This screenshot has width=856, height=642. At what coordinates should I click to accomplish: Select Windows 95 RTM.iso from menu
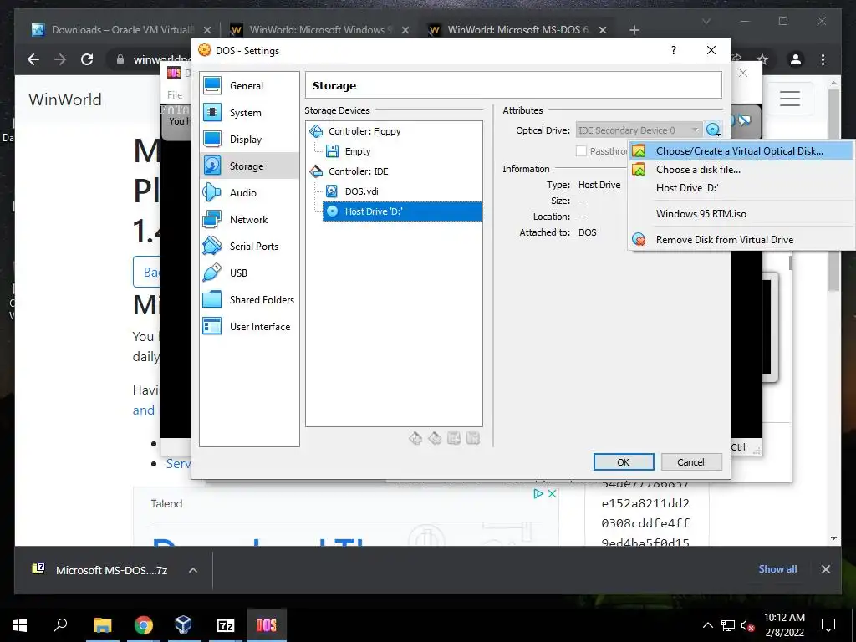(741, 214)
